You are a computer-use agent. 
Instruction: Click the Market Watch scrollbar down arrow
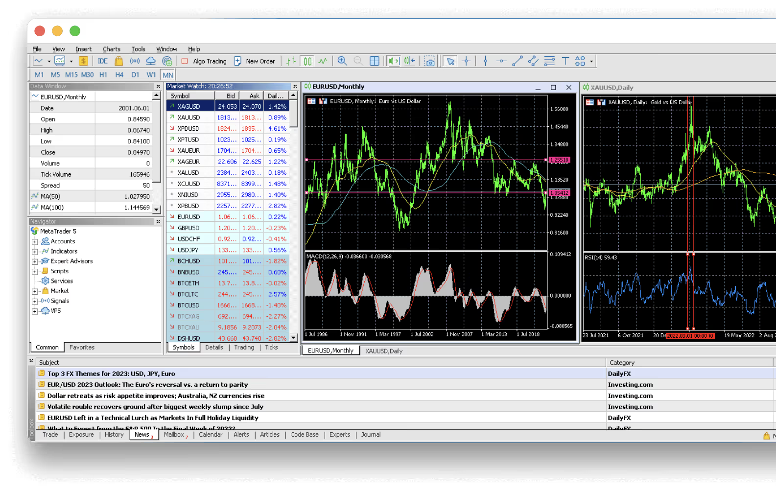click(x=294, y=338)
